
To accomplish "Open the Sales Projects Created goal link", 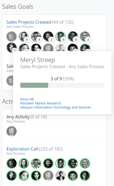I will (x=29, y=22).
